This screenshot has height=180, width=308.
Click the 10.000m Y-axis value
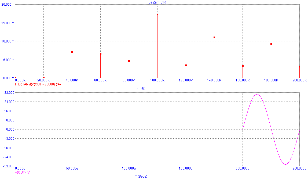coord(8,41)
